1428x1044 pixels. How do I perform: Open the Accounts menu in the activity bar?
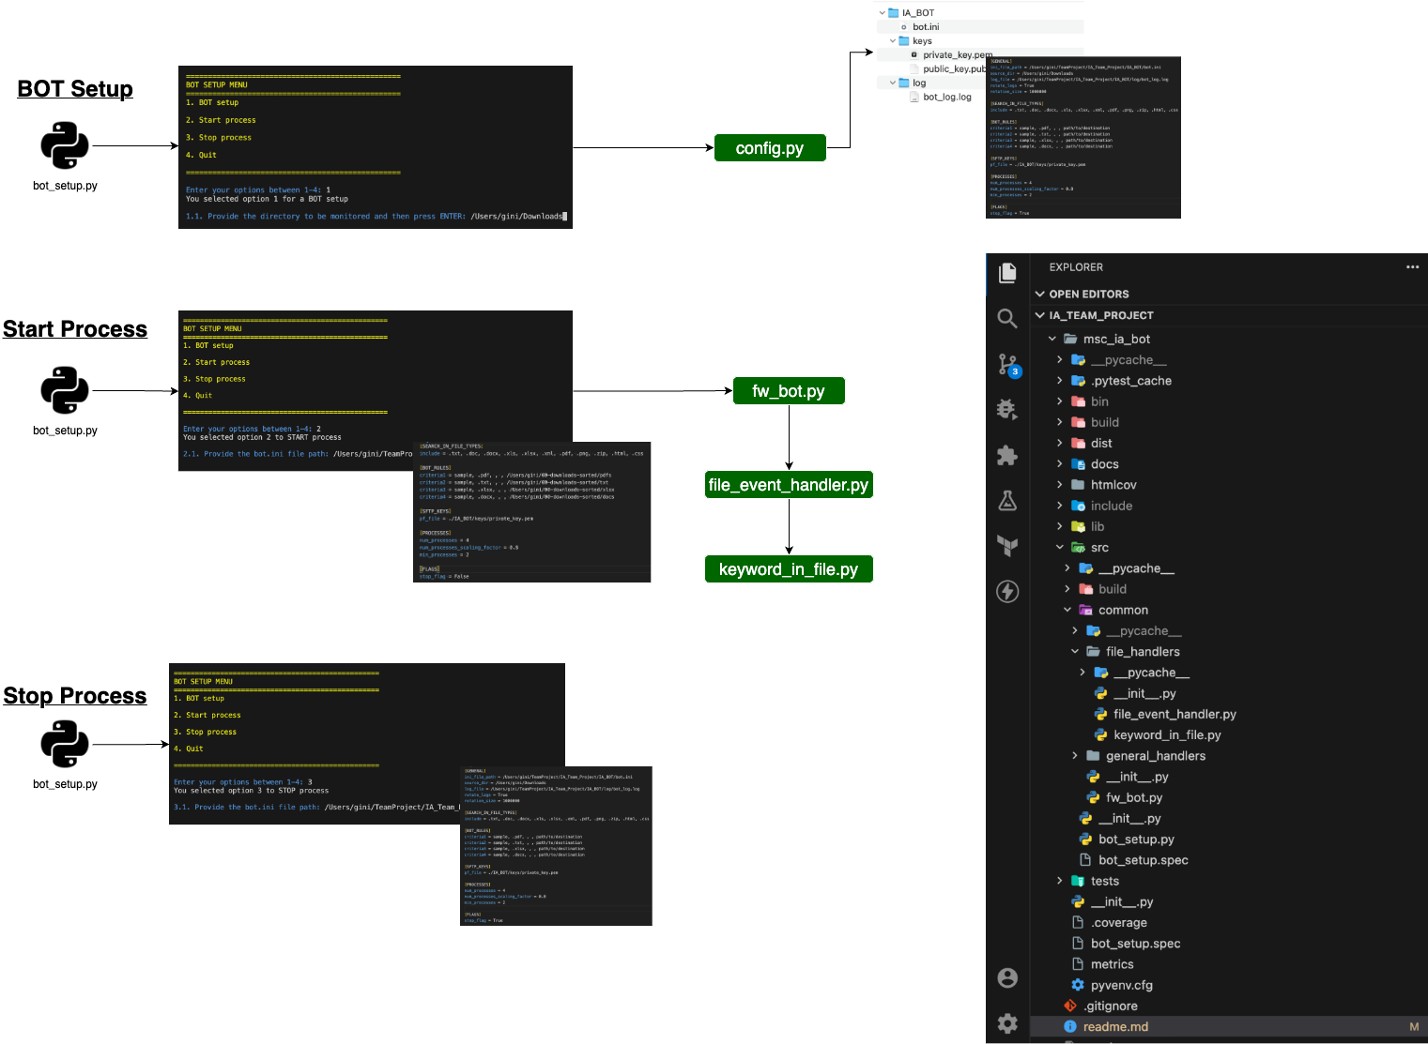1007,978
